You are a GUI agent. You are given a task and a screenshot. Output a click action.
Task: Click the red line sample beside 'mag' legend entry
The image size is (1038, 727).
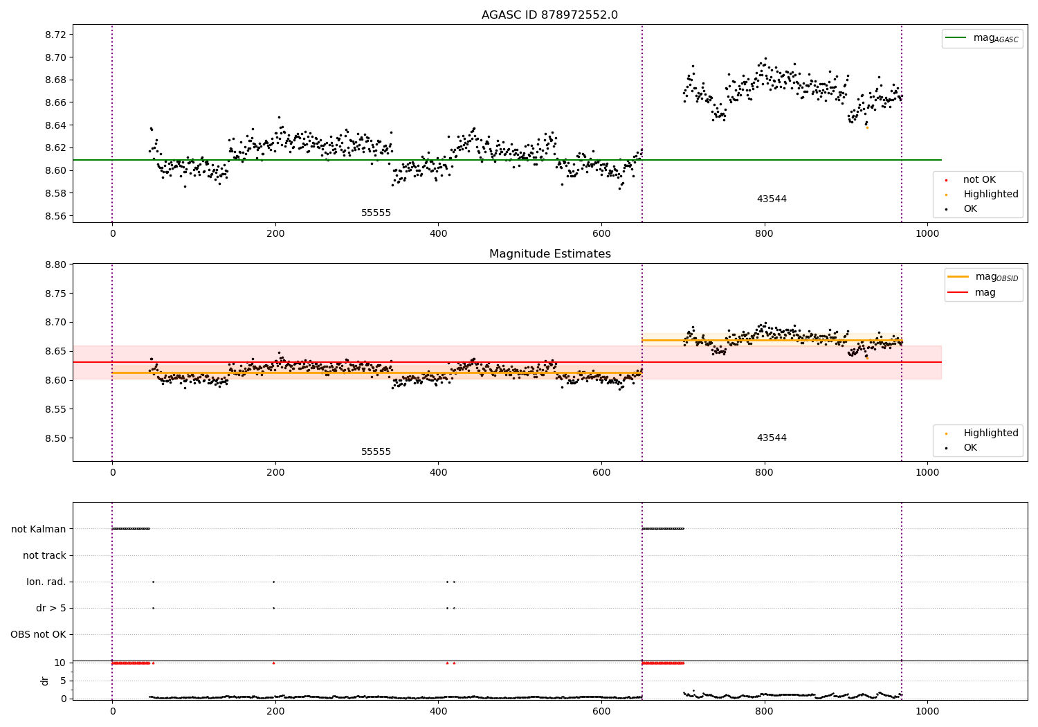pos(958,293)
